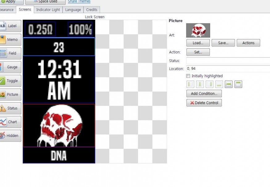
Task: Add a Picture control from the palette
Action: click(10, 94)
